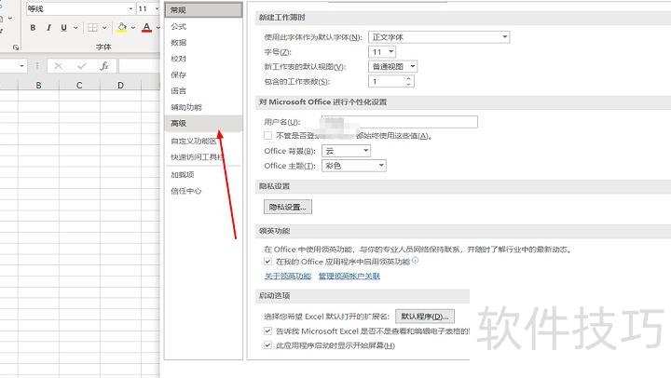The image size is (671, 378).
Task: Toggle the 告诉我 Microsoft Excel 是否不是 checkbox
Action: tap(267, 331)
